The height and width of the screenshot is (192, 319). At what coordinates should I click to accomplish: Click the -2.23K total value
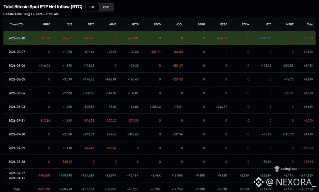click(308, 38)
